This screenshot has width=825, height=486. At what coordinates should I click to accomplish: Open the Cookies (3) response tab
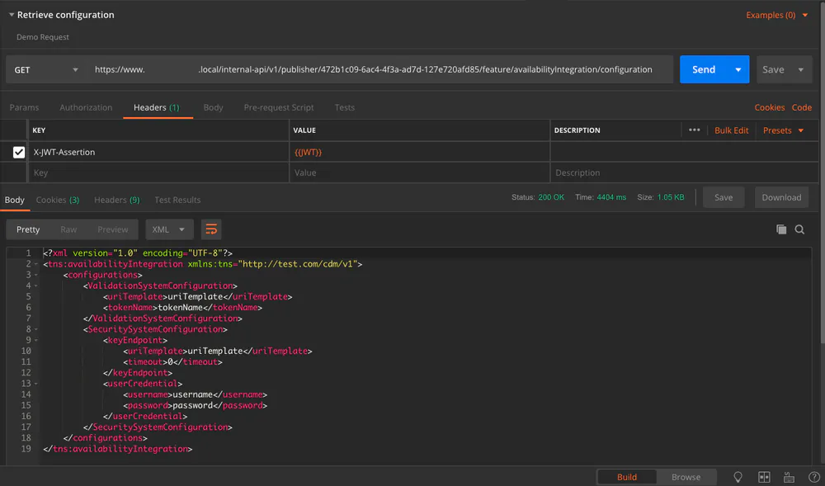click(x=57, y=200)
